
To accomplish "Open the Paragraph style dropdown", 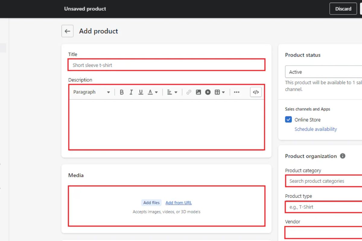I will pos(91,92).
